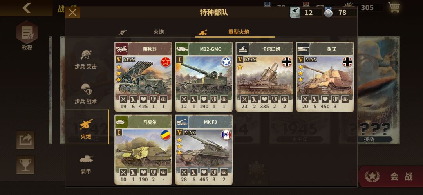Select the 装甲 armor tank category
423x195 pixels.
coord(86,164)
